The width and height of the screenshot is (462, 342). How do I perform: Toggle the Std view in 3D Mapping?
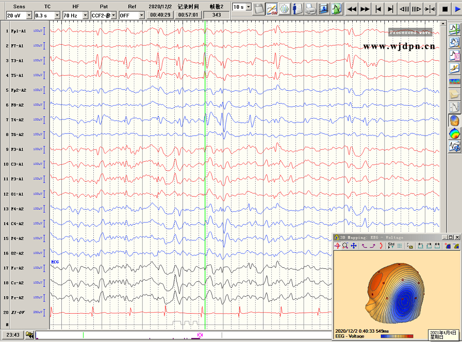click(x=391, y=246)
